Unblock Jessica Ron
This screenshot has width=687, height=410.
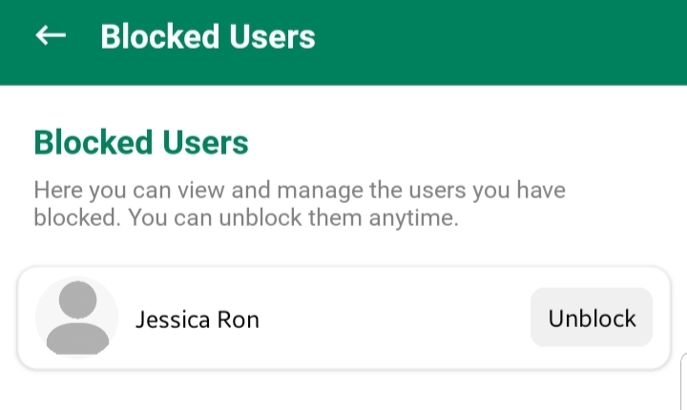[592, 318]
